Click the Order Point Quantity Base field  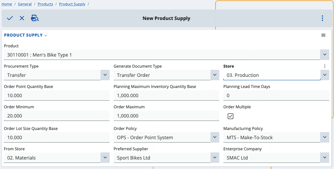click(x=57, y=96)
